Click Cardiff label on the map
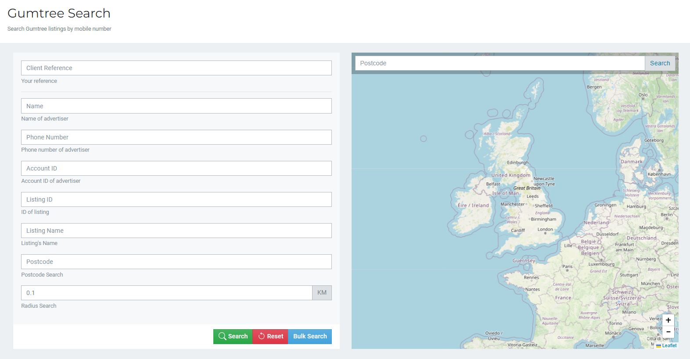Image resolution: width=690 pixels, height=359 pixels. [x=518, y=230]
